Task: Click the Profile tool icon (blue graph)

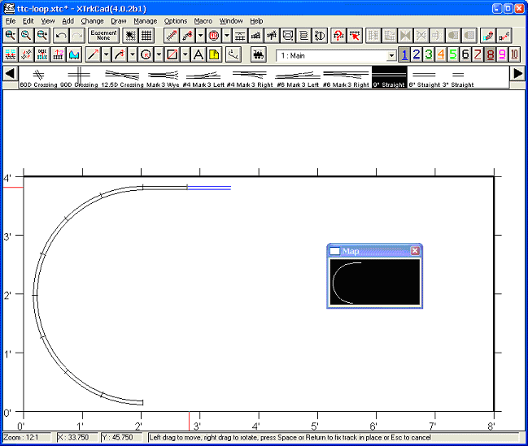Action: 74,54
